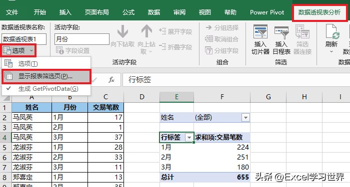Click 展开字段 expand field

click(175, 31)
